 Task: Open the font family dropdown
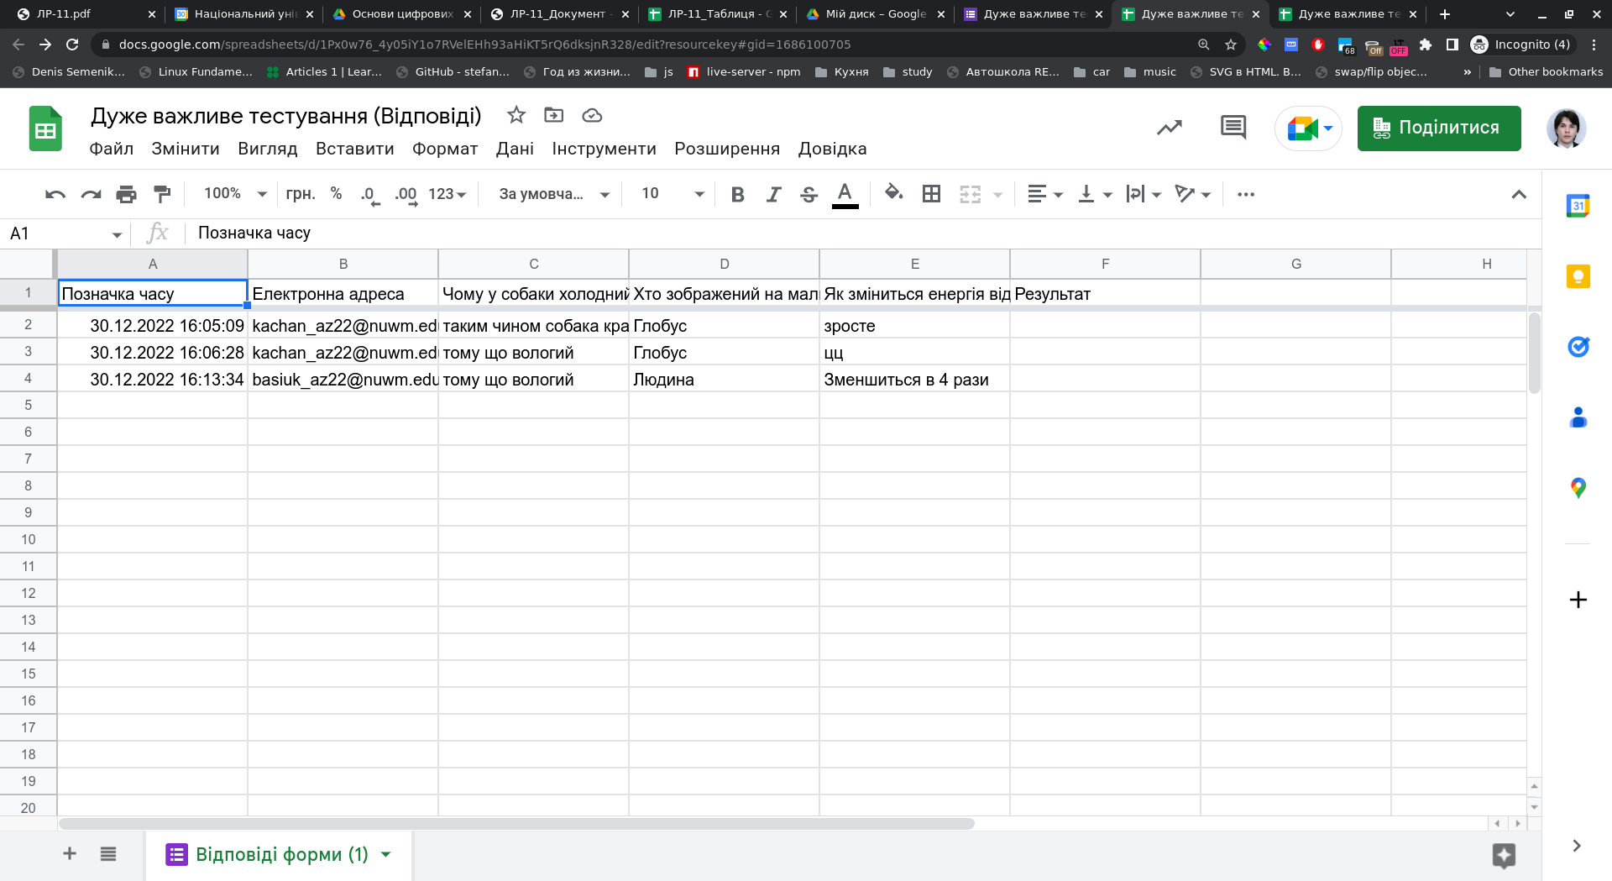553,194
